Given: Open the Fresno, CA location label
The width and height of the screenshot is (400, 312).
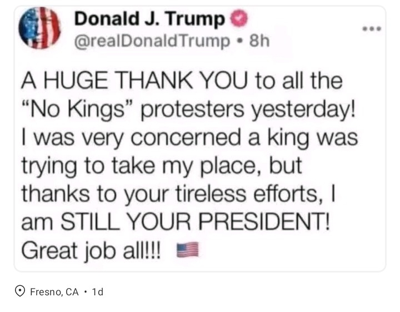Looking at the screenshot, I should pos(54,291).
